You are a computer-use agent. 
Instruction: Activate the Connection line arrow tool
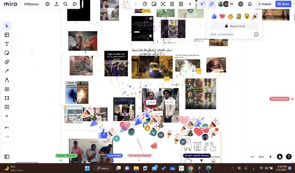pos(7,71)
